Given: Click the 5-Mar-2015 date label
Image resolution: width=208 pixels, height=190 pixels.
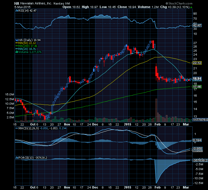Looking at the screenshot, I should point(22,7).
